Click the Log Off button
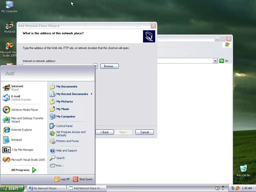This screenshot has height=192, width=256. tap(62, 179)
